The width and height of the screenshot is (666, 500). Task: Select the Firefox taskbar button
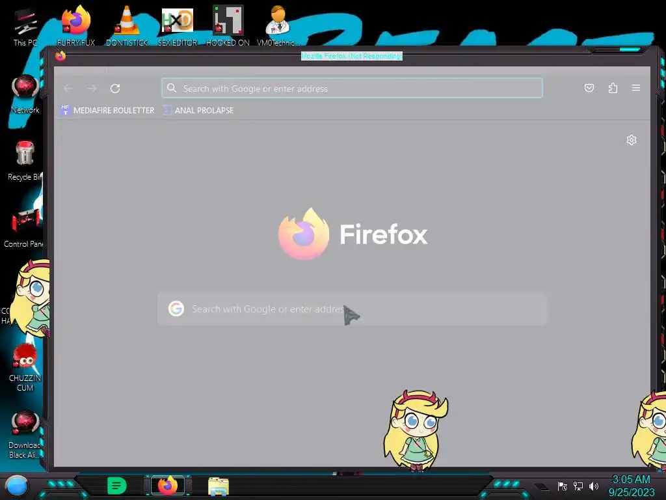coord(168,486)
